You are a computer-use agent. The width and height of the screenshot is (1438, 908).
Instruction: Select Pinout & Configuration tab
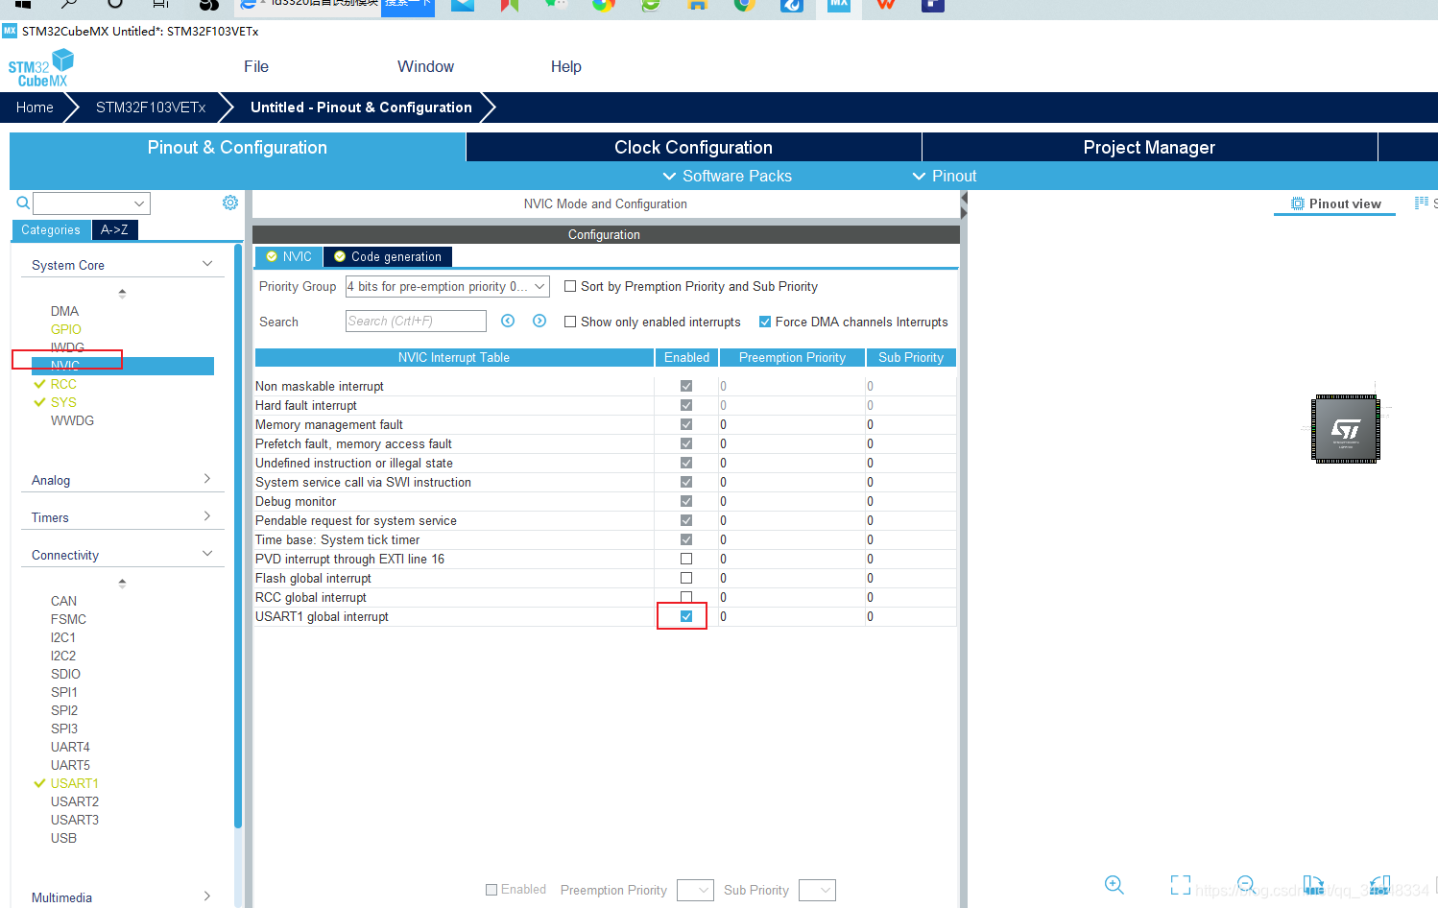tap(237, 147)
